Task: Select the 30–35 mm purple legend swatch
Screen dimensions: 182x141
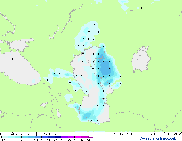Action: tap(65, 137)
